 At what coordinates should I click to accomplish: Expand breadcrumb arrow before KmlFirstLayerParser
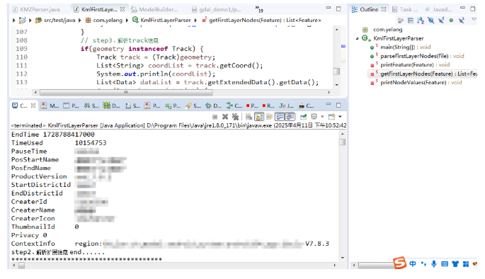point(127,21)
